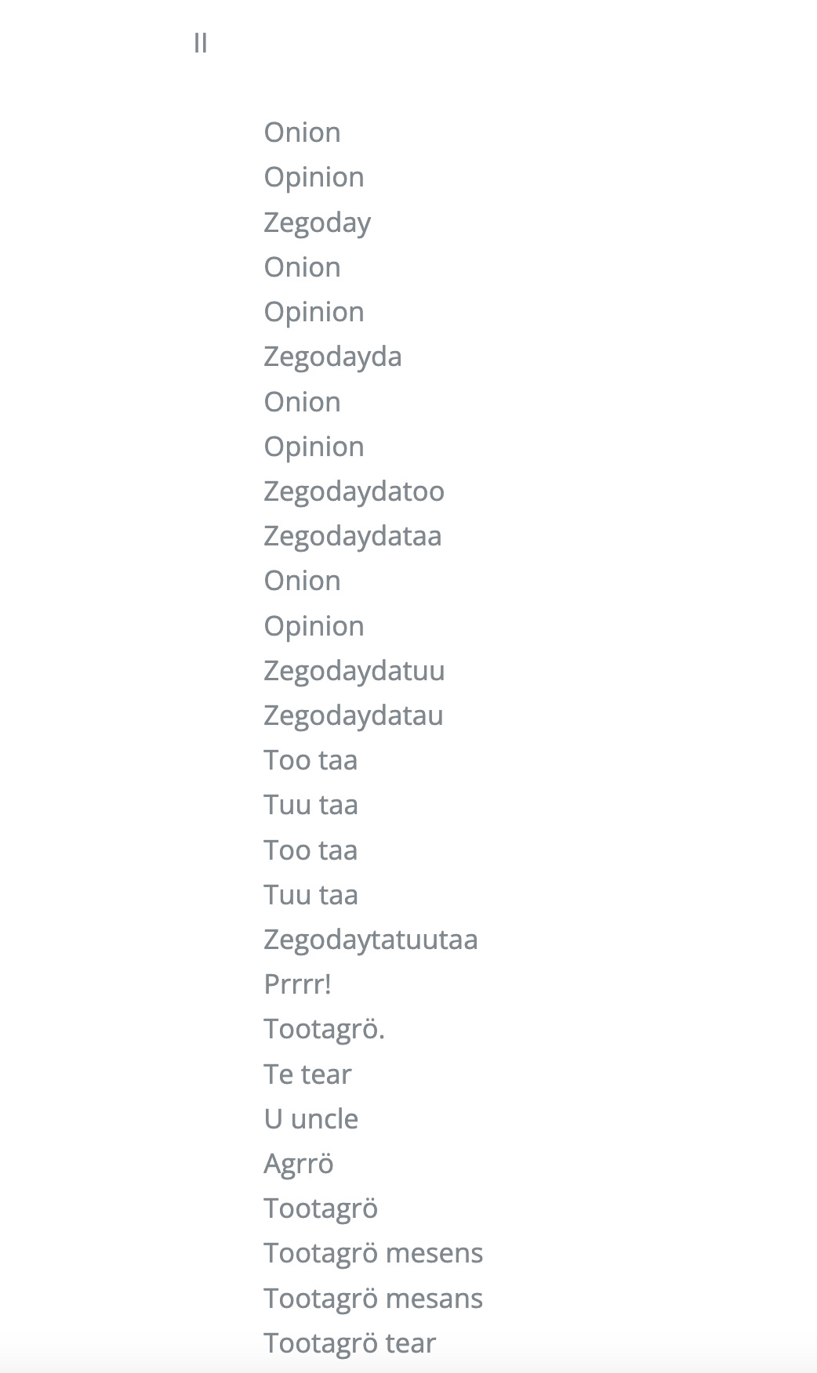Select the line "Zegodayda"
The height and width of the screenshot is (1373, 817).
(x=332, y=357)
